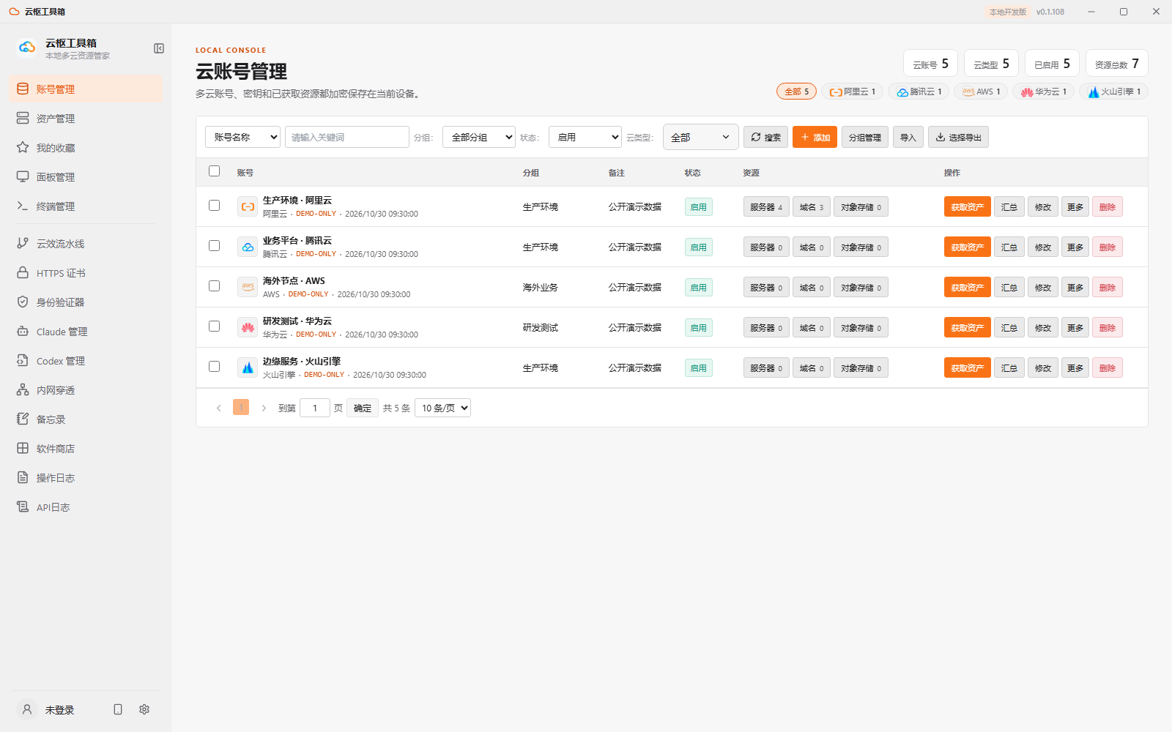Click the 云枢工具箱 cloud logo in sidebar
The image size is (1172, 732).
pyautogui.click(x=27, y=48)
